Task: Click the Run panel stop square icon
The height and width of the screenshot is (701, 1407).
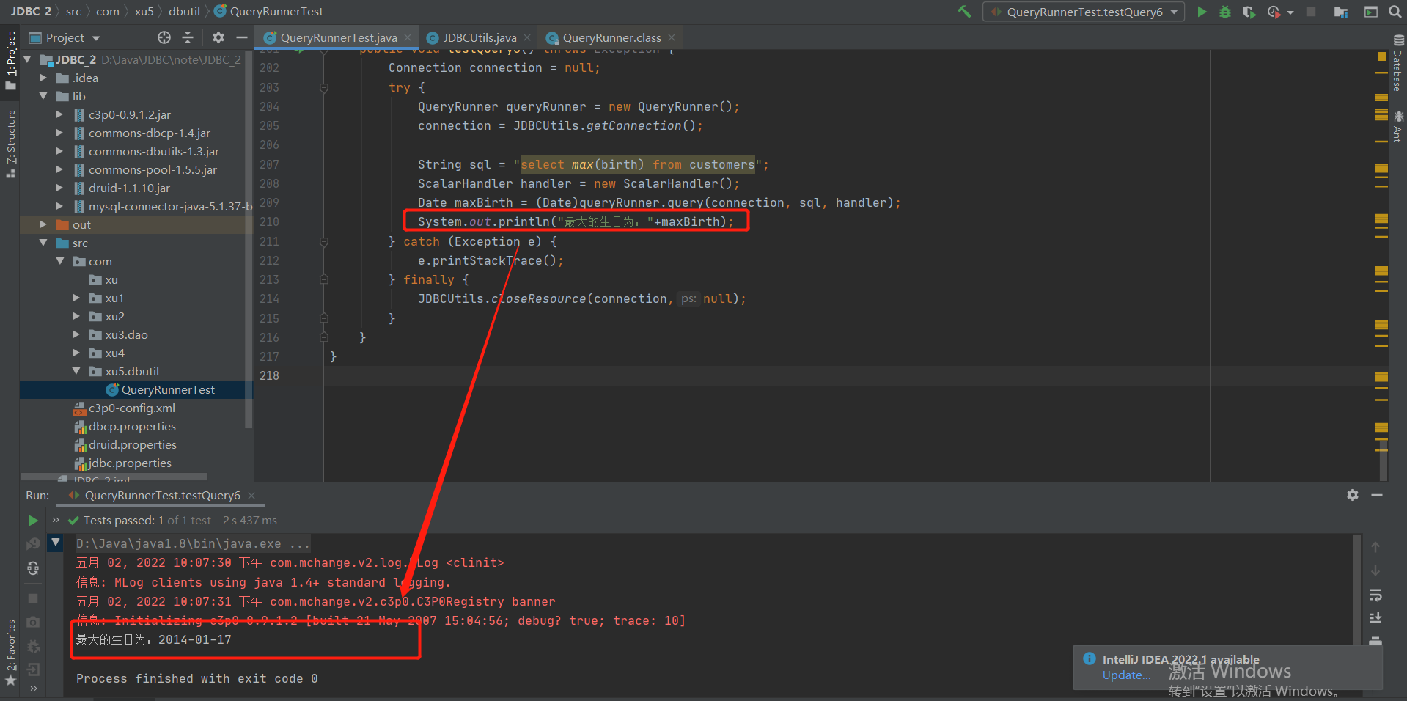Action: [x=33, y=598]
